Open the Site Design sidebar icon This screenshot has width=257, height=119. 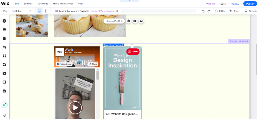(x=4, y=47)
